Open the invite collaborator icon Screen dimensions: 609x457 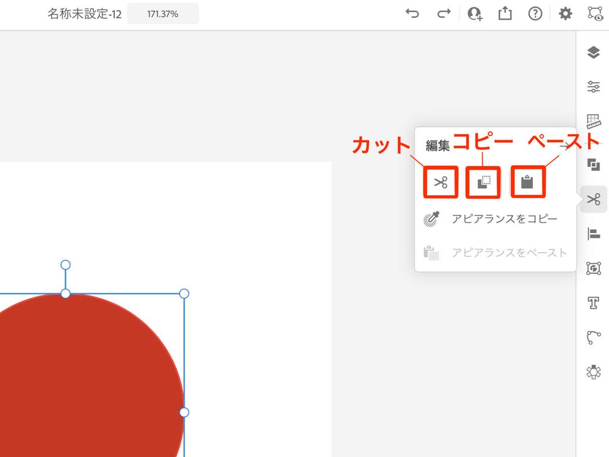(475, 14)
